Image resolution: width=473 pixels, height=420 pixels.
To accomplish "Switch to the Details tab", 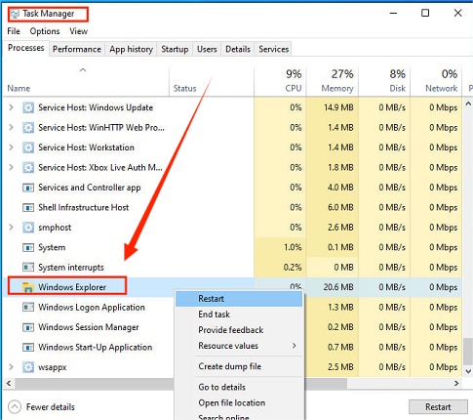I will [x=238, y=49].
